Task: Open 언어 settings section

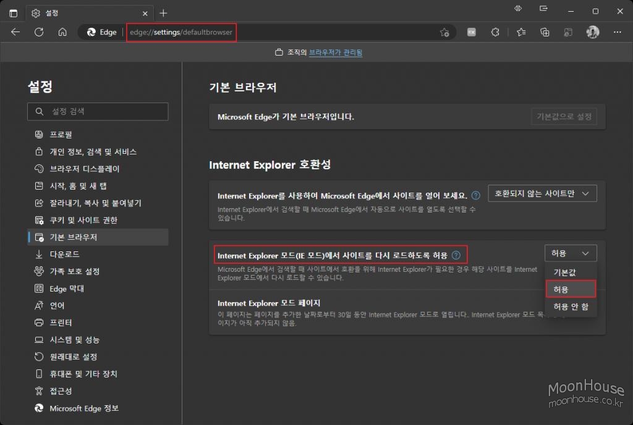Action: [98, 305]
